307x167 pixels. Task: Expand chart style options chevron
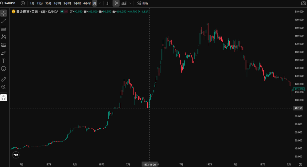pyautogui.click(x=130, y=3)
